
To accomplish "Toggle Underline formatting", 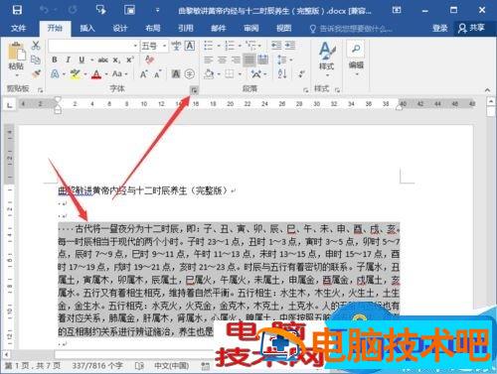I will click(x=82, y=60).
